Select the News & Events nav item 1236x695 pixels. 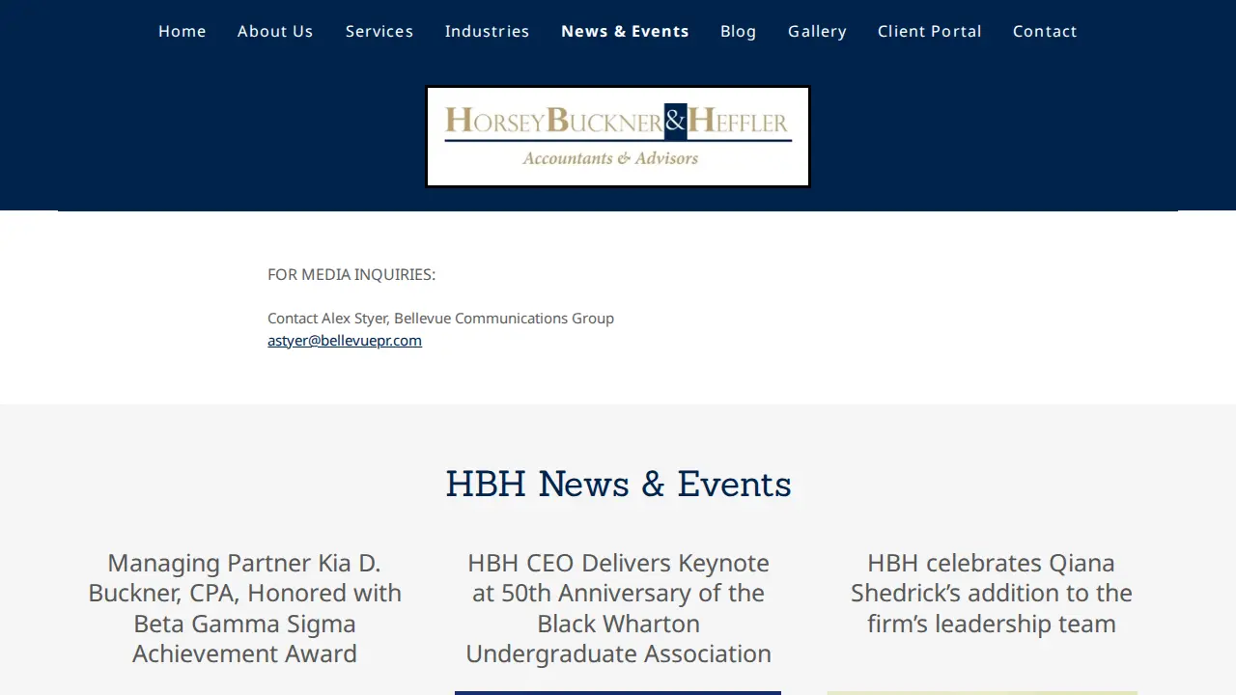tap(625, 31)
